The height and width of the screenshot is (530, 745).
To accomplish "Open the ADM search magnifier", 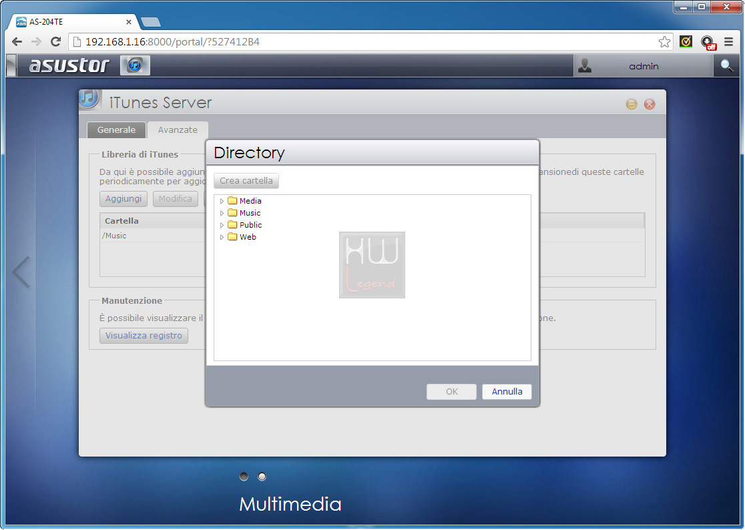I will point(726,65).
